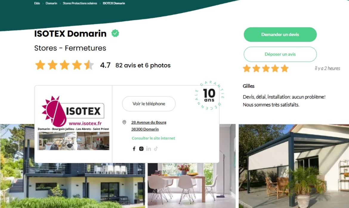This screenshot has width=349, height=208.
Task: Click the 10 ans garantie décennale badge
Action: click(209, 95)
